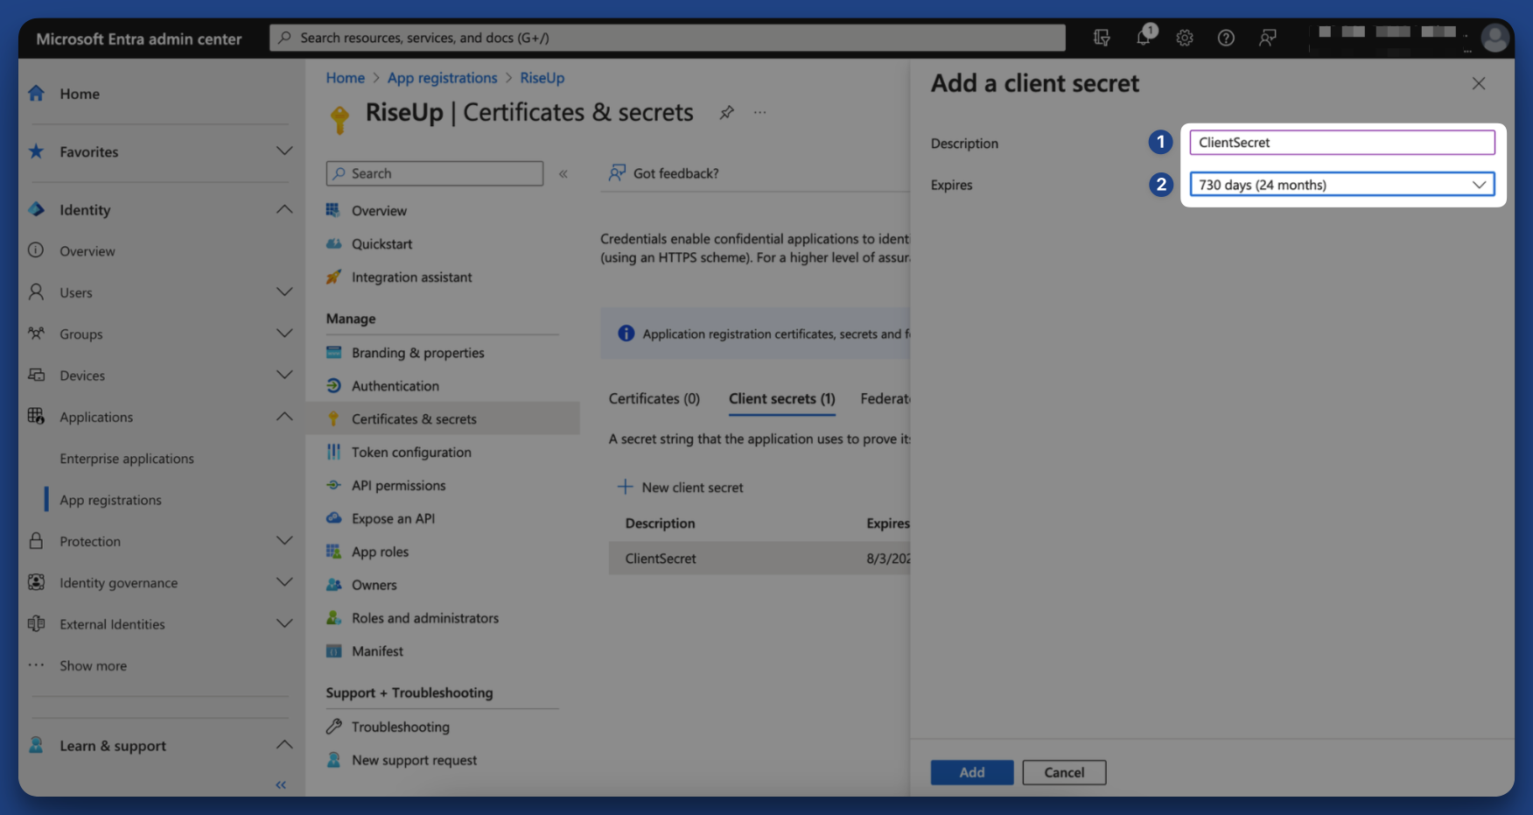Open the settings gear icon
This screenshot has height=815, width=1533.
[1185, 38]
